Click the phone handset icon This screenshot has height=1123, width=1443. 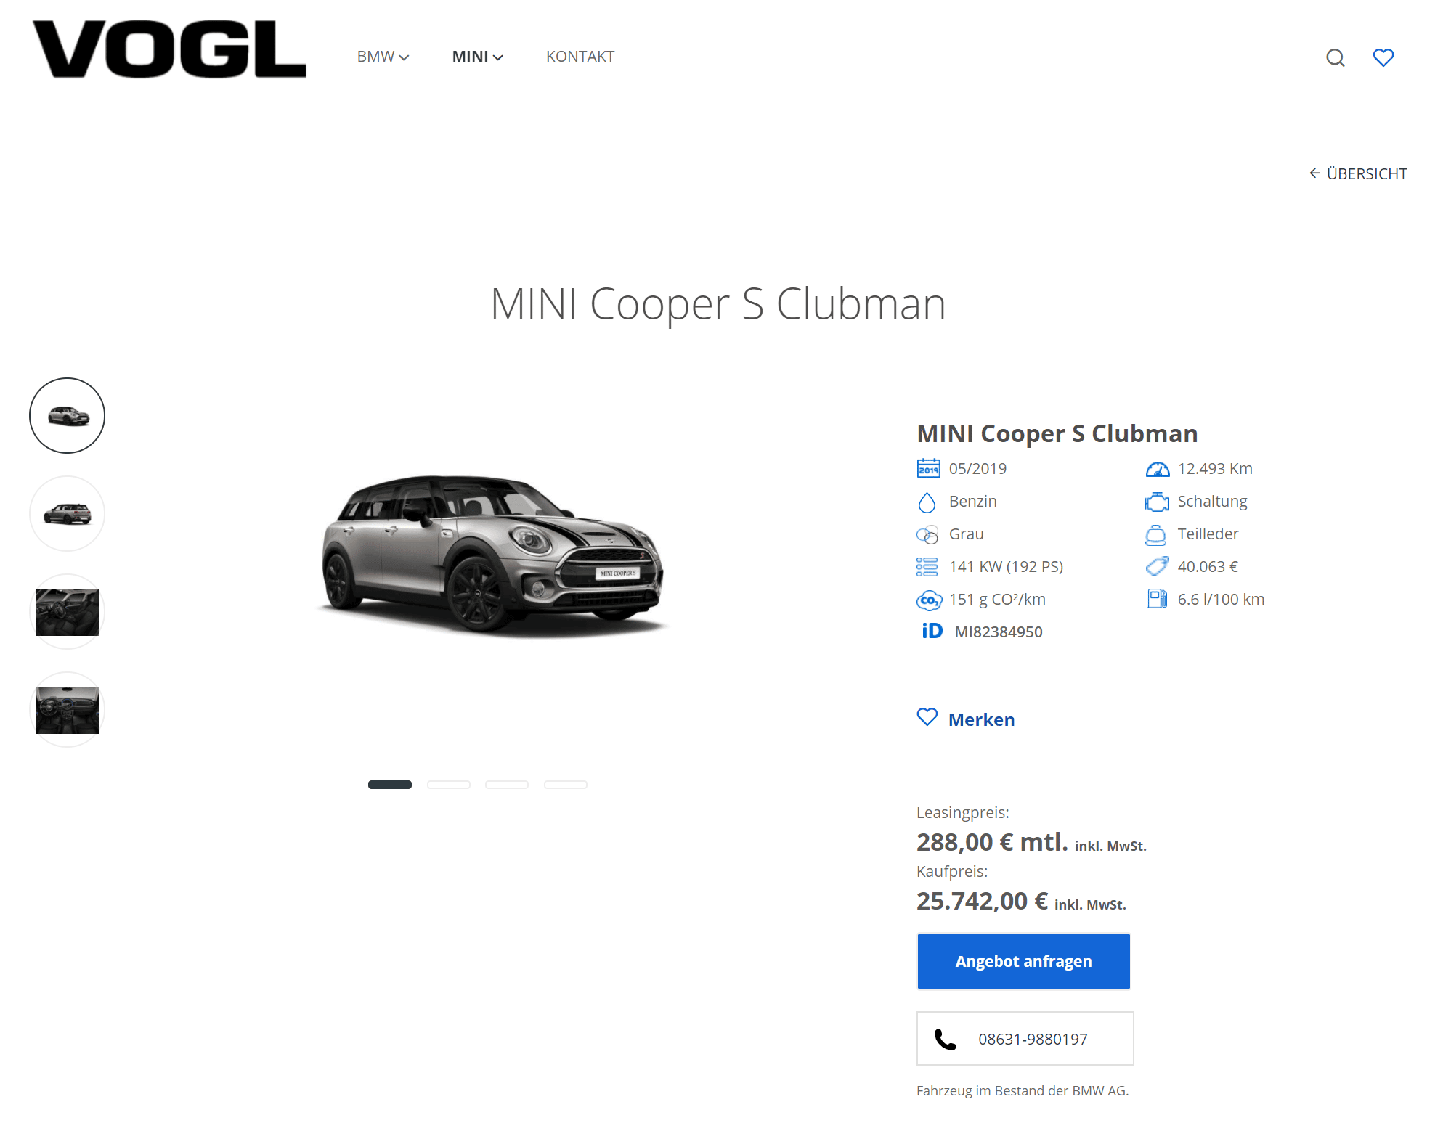(945, 1039)
